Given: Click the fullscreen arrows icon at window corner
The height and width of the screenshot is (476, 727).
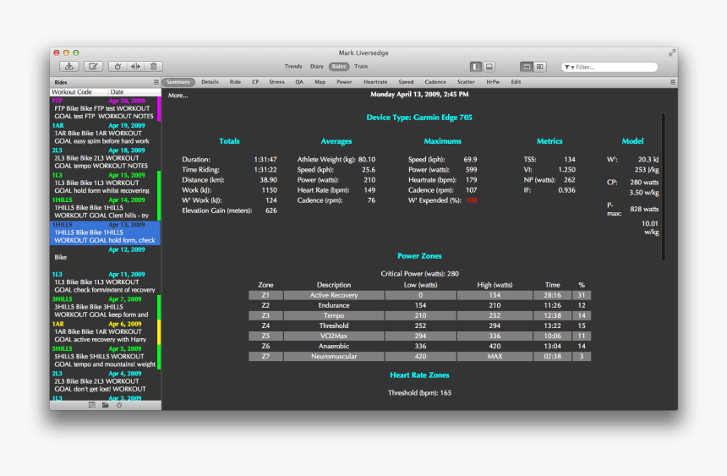Looking at the screenshot, I should [x=671, y=53].
